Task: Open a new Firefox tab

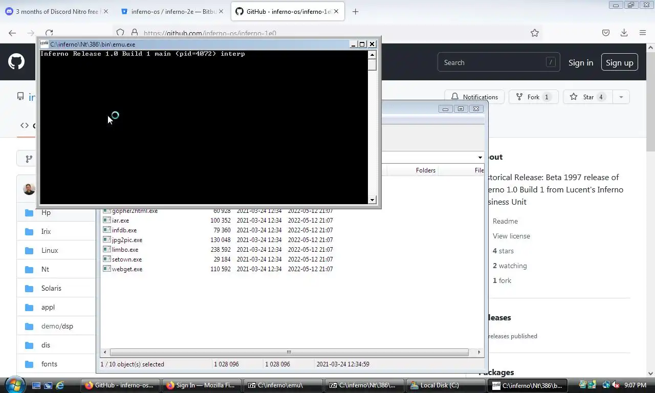Action: (x=356, y=11)
